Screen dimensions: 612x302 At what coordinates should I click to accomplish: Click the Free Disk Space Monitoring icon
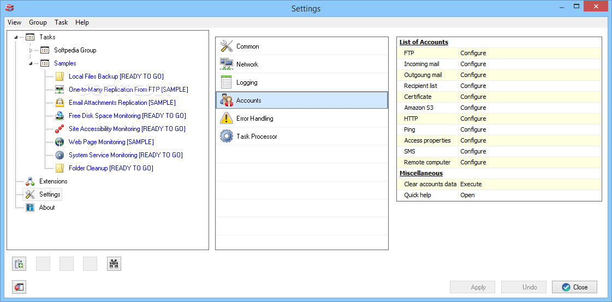[60, 116]
